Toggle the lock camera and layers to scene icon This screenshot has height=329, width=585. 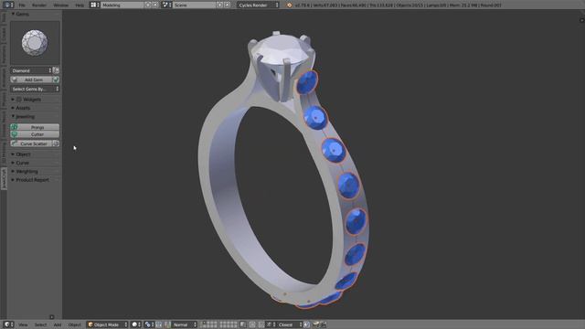243,325
